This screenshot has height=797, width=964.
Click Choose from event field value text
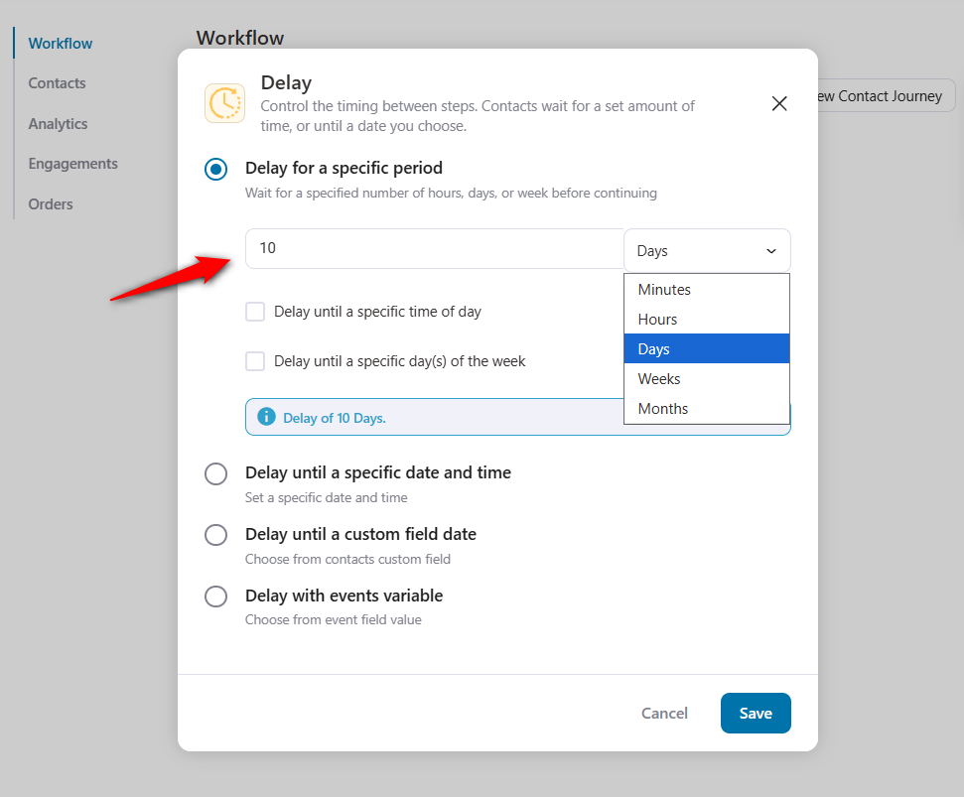[334, 619]
